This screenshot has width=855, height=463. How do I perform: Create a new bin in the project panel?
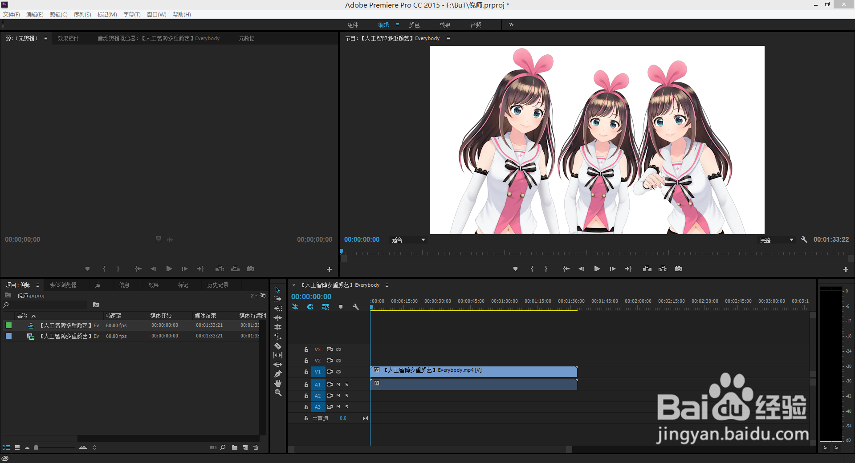point(235,447)
